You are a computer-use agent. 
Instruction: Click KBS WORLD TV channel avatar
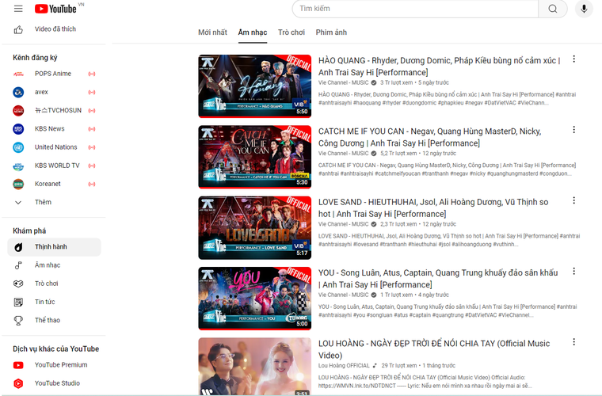pyautogui.click(x=18, y=166)
